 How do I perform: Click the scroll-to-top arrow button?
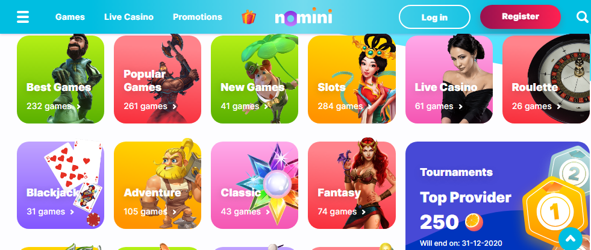tap(571, 239)
